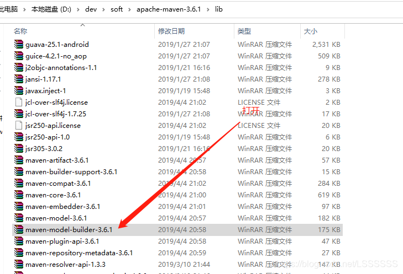403x274 pixels.
Task: Click the 175 KB size cell
Action: pyautogui.click(x=329, y=230)
